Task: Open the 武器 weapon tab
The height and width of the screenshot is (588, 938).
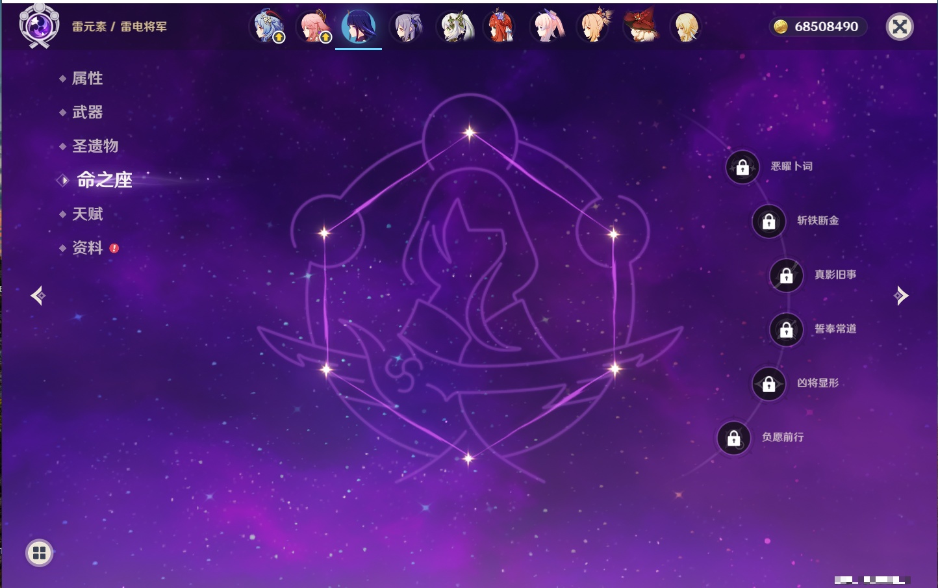Action: click(x=87, y=112)
